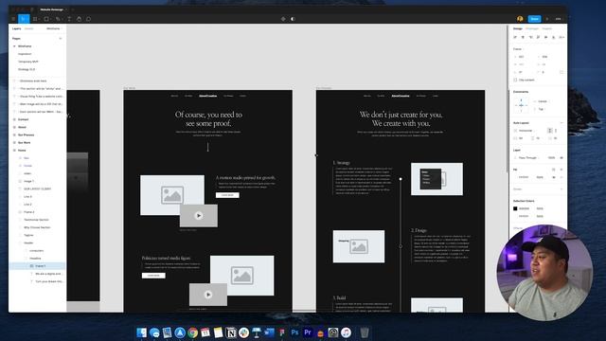
Task: Click the black swatch in Selection Colors
Action: (x=515, y=208)
